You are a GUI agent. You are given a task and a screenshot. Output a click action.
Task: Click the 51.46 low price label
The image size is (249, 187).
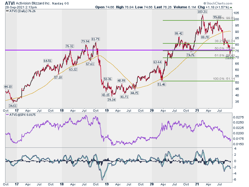[x=161, y=85]
